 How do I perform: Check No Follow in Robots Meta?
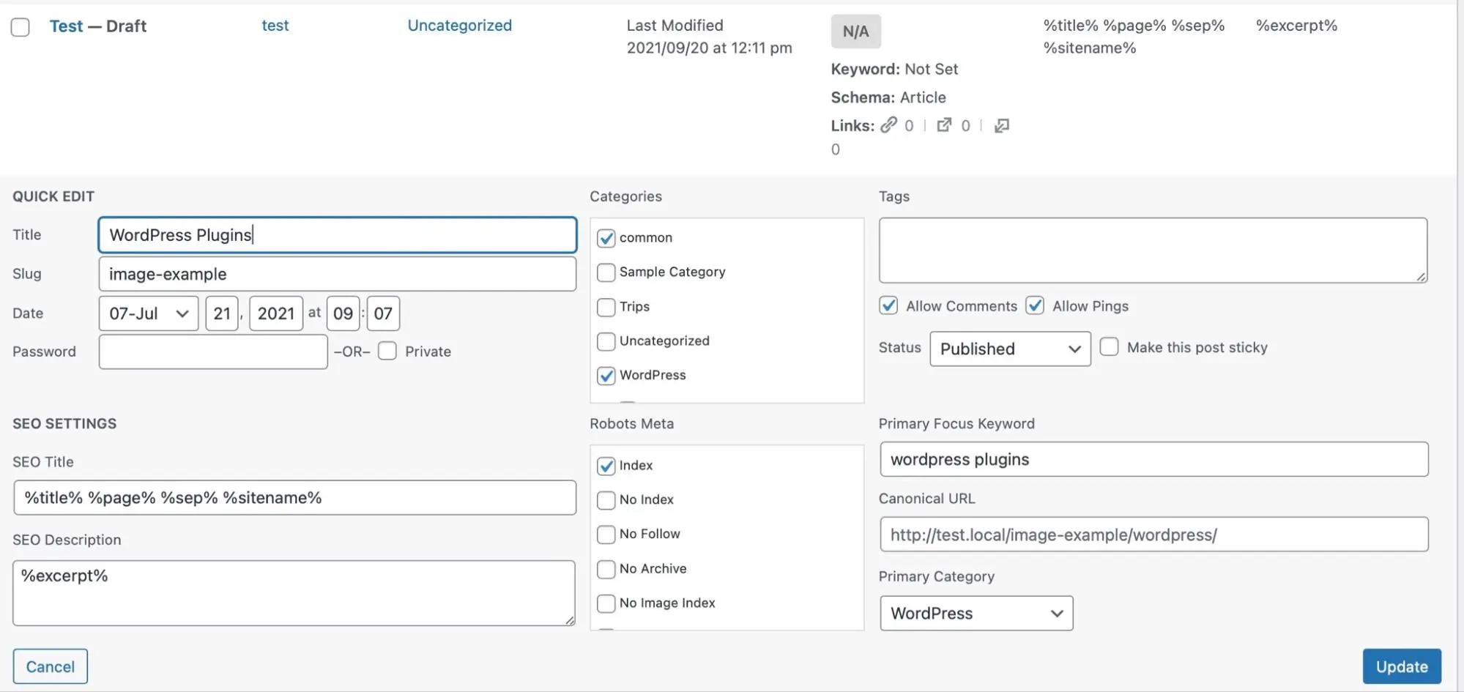click(606, 534)
